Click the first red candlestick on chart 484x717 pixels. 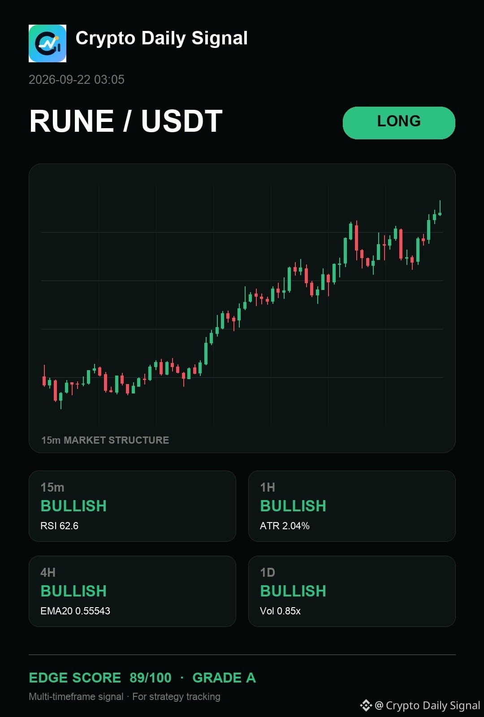44,376
